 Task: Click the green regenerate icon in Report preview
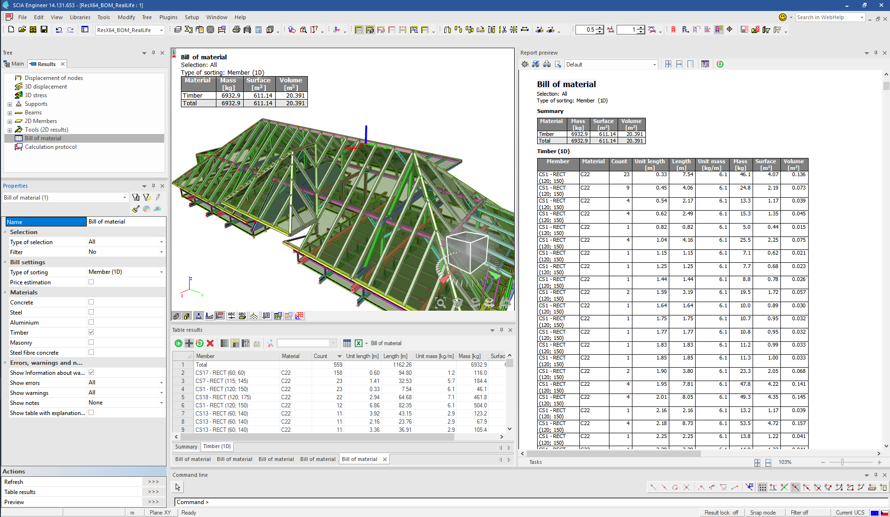click(x=720, y=64)
